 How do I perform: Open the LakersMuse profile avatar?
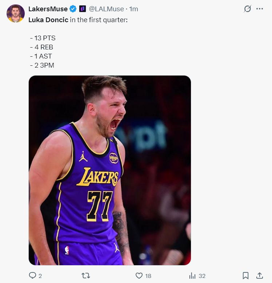click(15, 13)
